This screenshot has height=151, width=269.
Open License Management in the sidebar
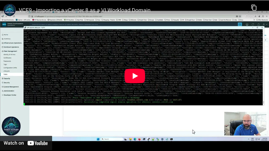[x=10, y=87]
